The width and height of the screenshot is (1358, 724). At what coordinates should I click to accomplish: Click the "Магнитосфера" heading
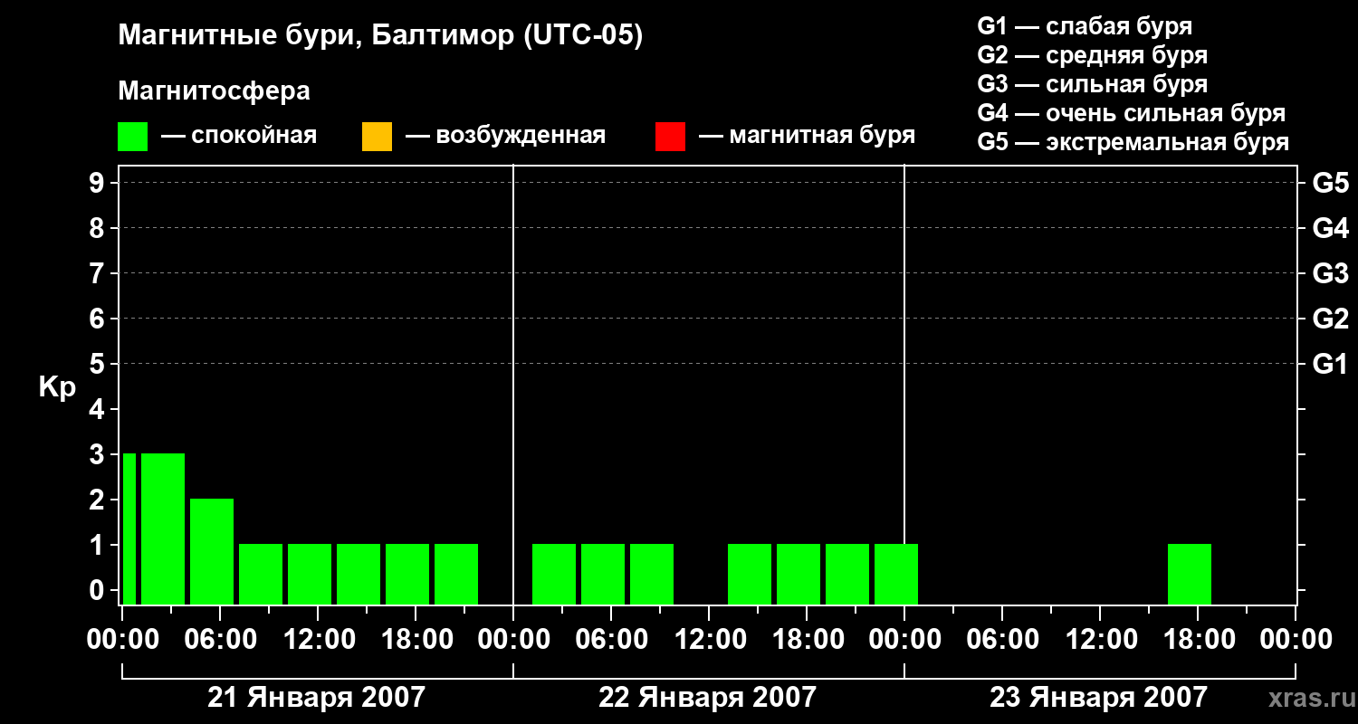215,91
